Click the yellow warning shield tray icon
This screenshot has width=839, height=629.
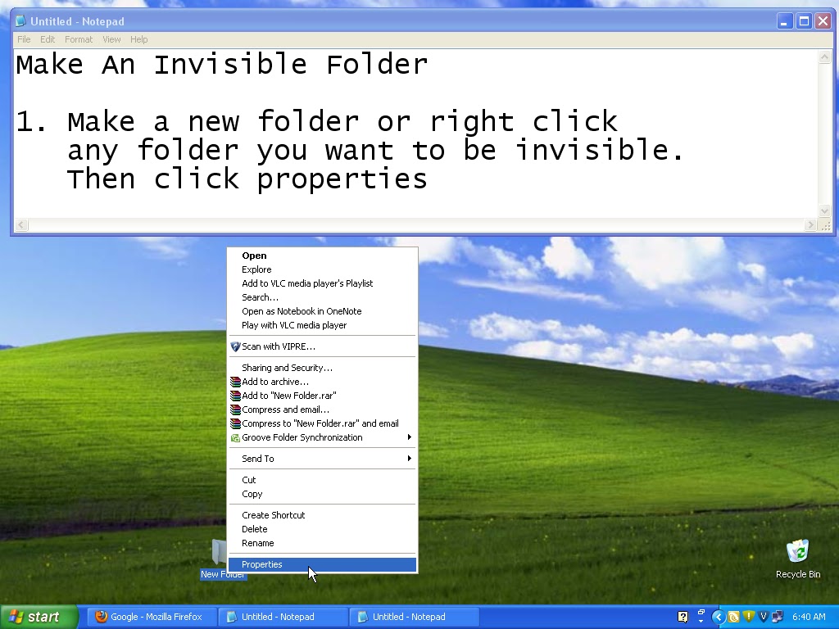point(749,617)
